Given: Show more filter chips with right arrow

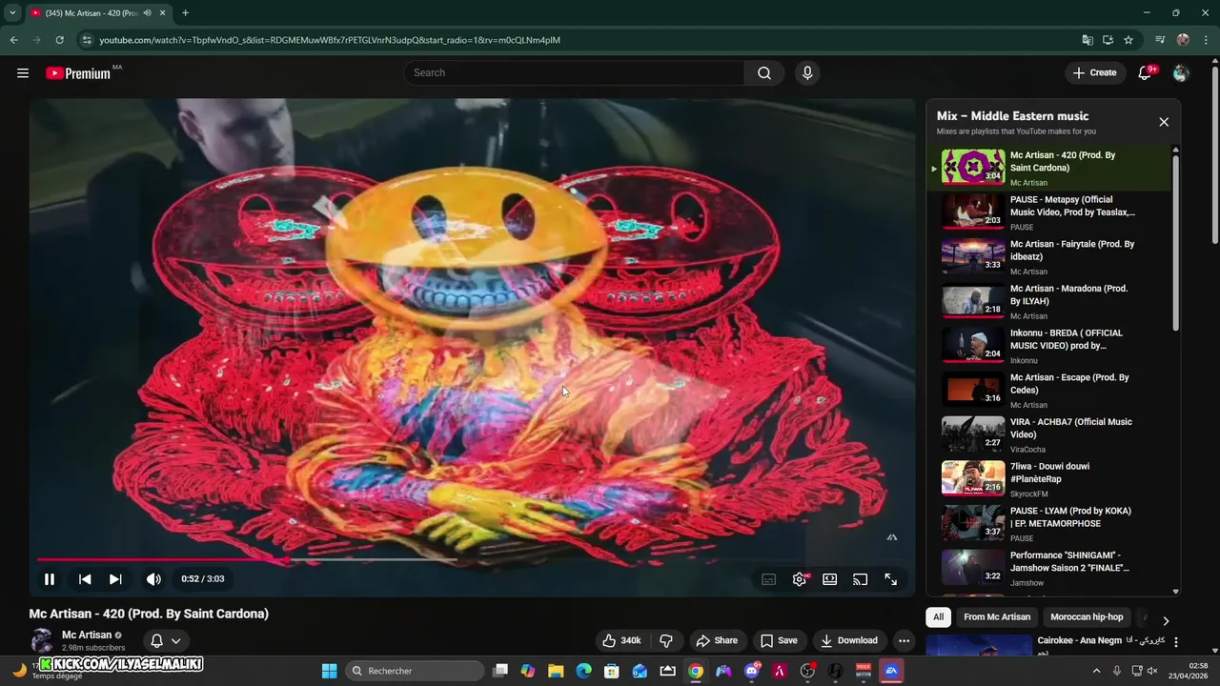Looking at the screenshot, I should (x=1166, y=620).
